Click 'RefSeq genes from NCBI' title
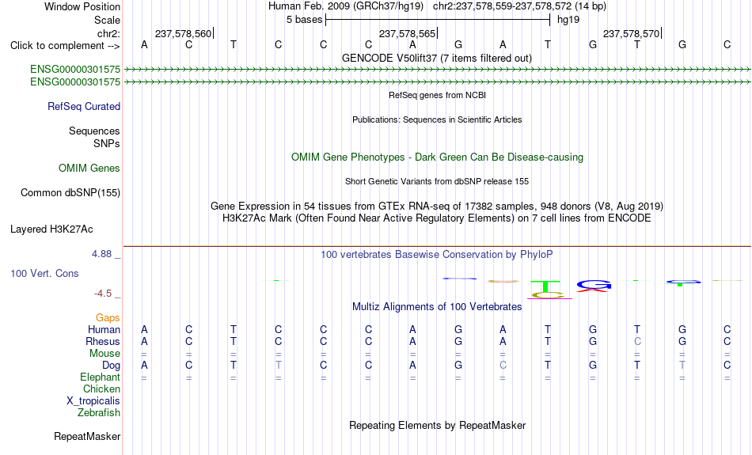This screenshot has height=455, width=752. (438, 96)
